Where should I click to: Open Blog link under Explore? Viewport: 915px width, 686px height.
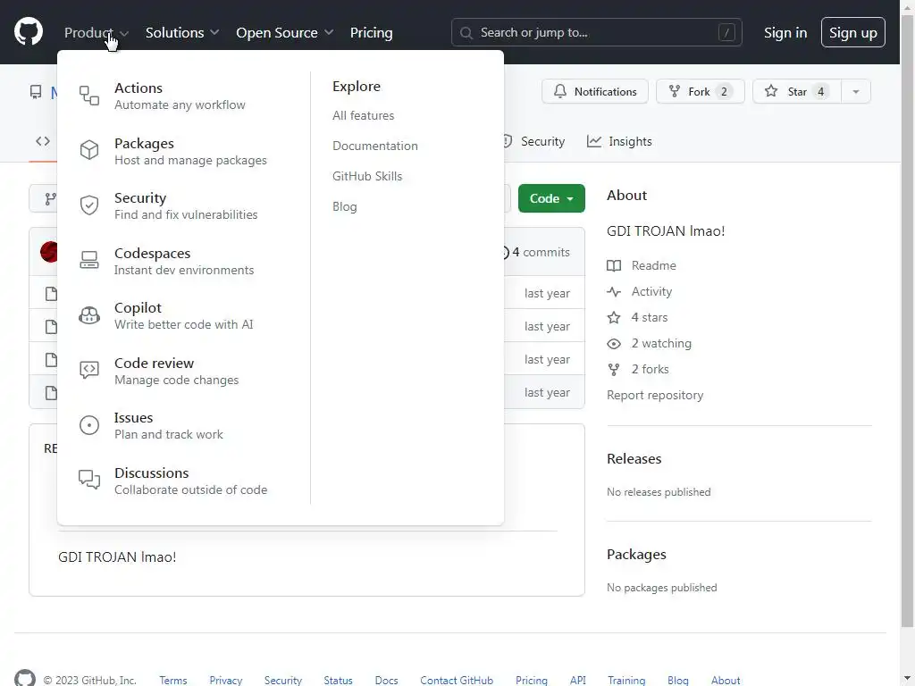tap(344, 206)
